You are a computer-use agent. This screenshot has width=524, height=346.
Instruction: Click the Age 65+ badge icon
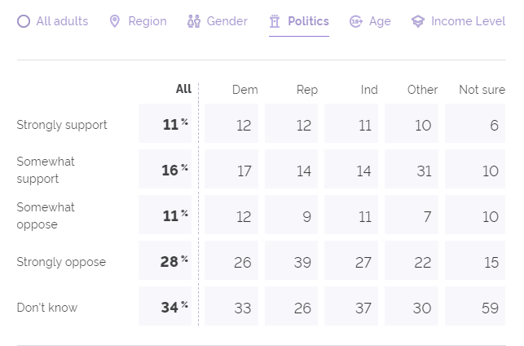coord(356,21)
